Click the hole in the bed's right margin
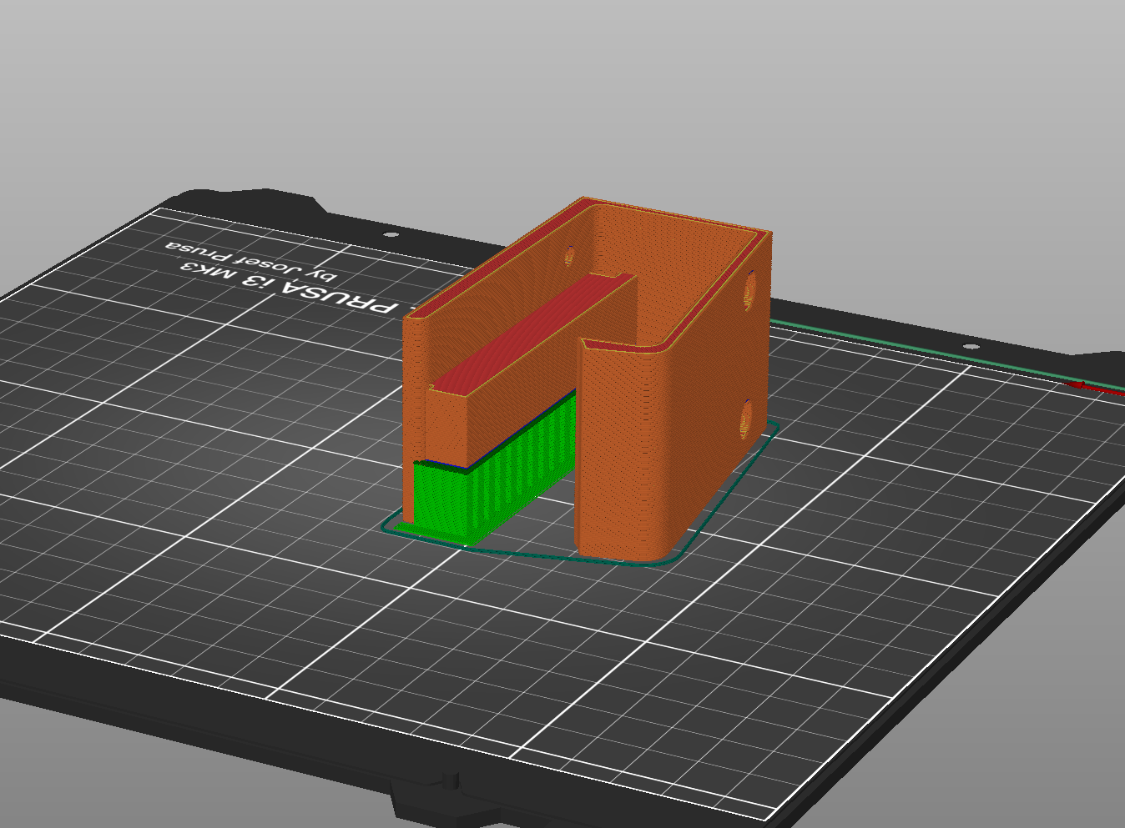This screenshot has width=1125, height=828. click(x=971, y=344)
